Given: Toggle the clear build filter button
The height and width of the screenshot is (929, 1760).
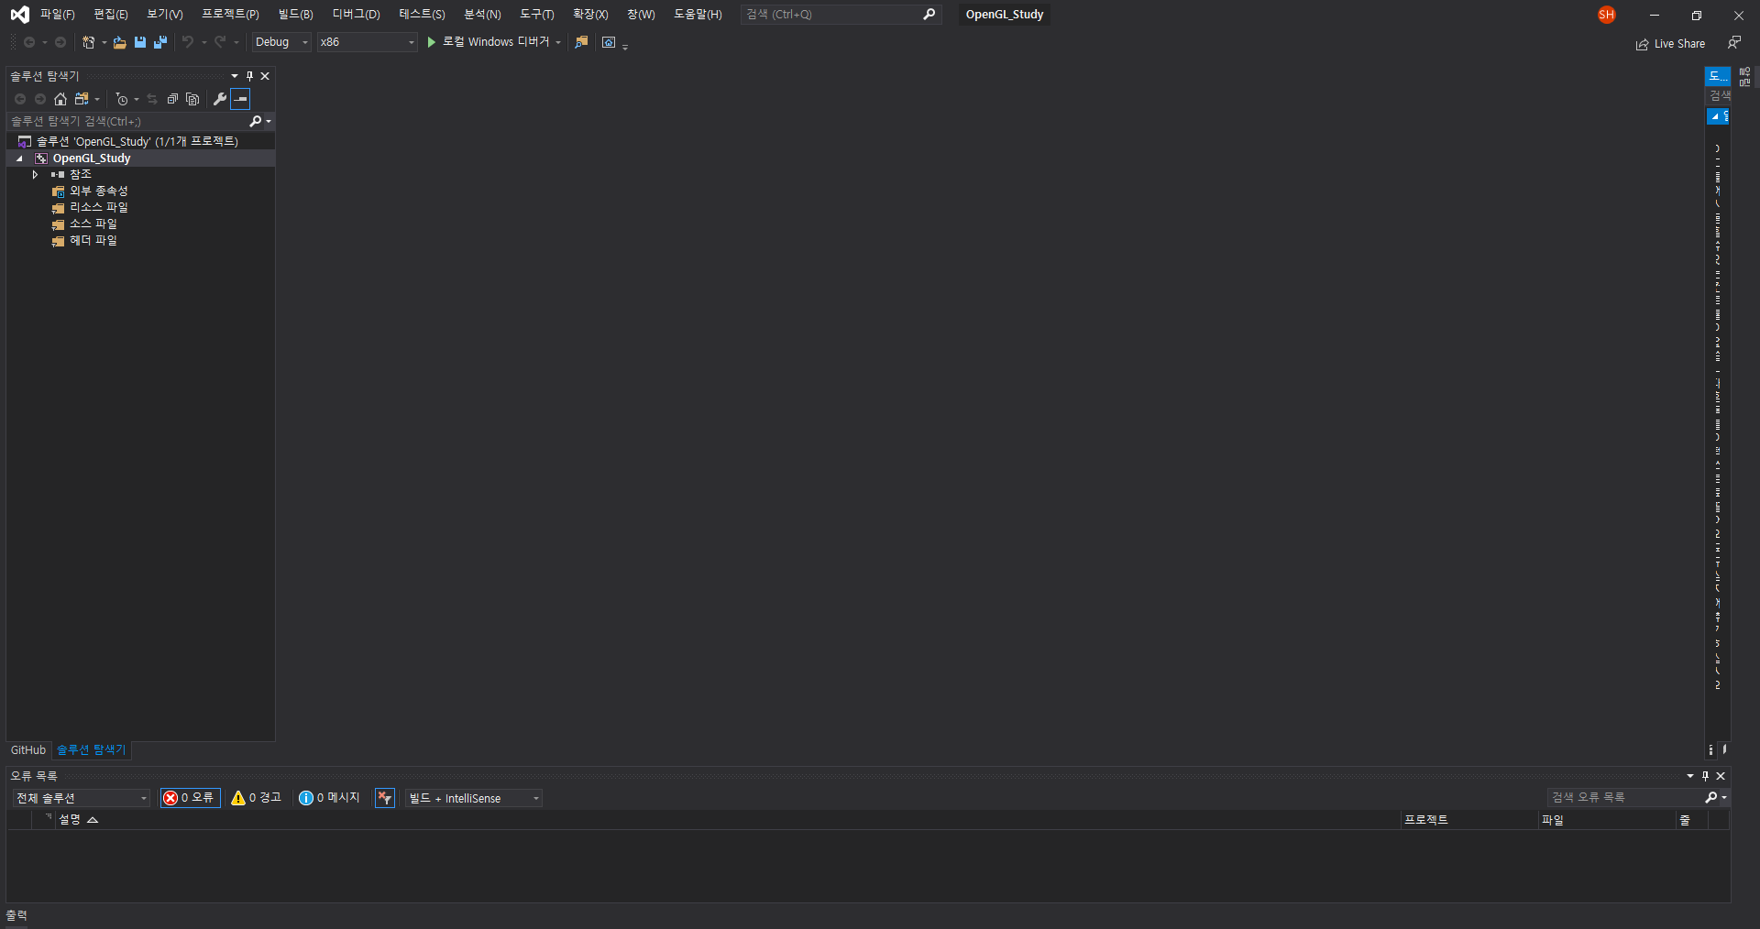Looking at the screenshot, I should (385, 798).
